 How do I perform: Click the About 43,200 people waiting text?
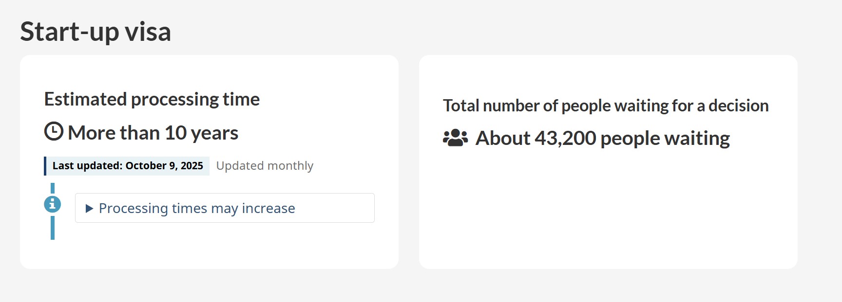(603, 138)
